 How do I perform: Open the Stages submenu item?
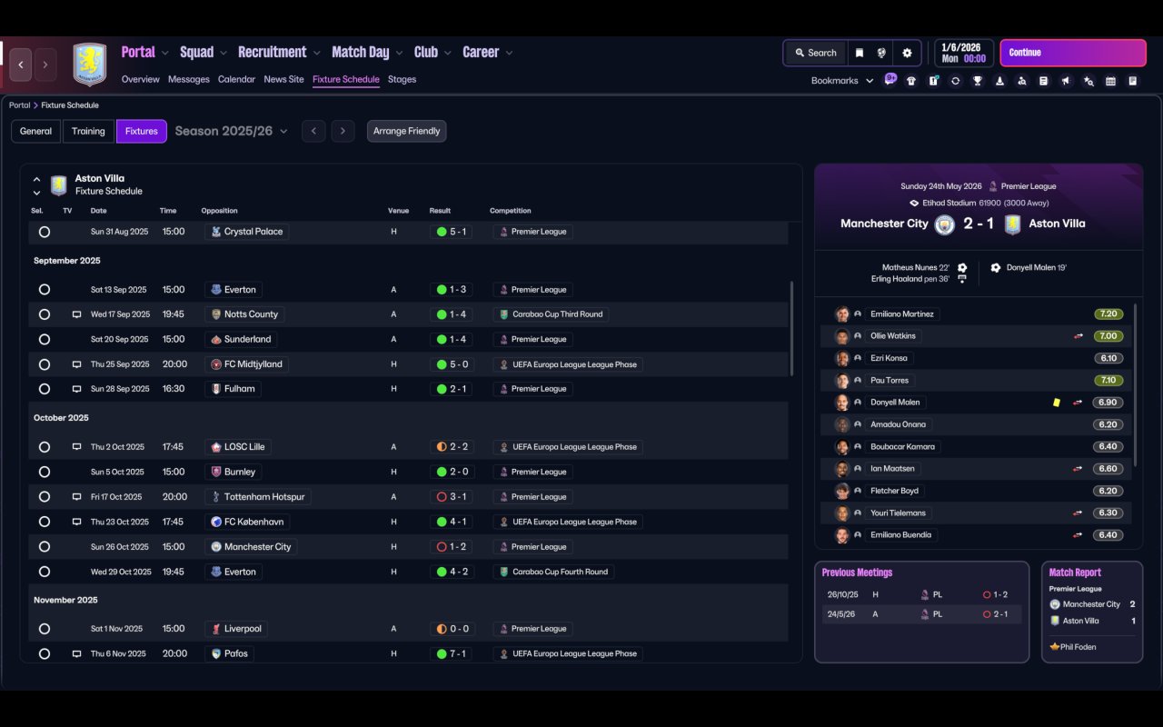click(x=402, y=79)
